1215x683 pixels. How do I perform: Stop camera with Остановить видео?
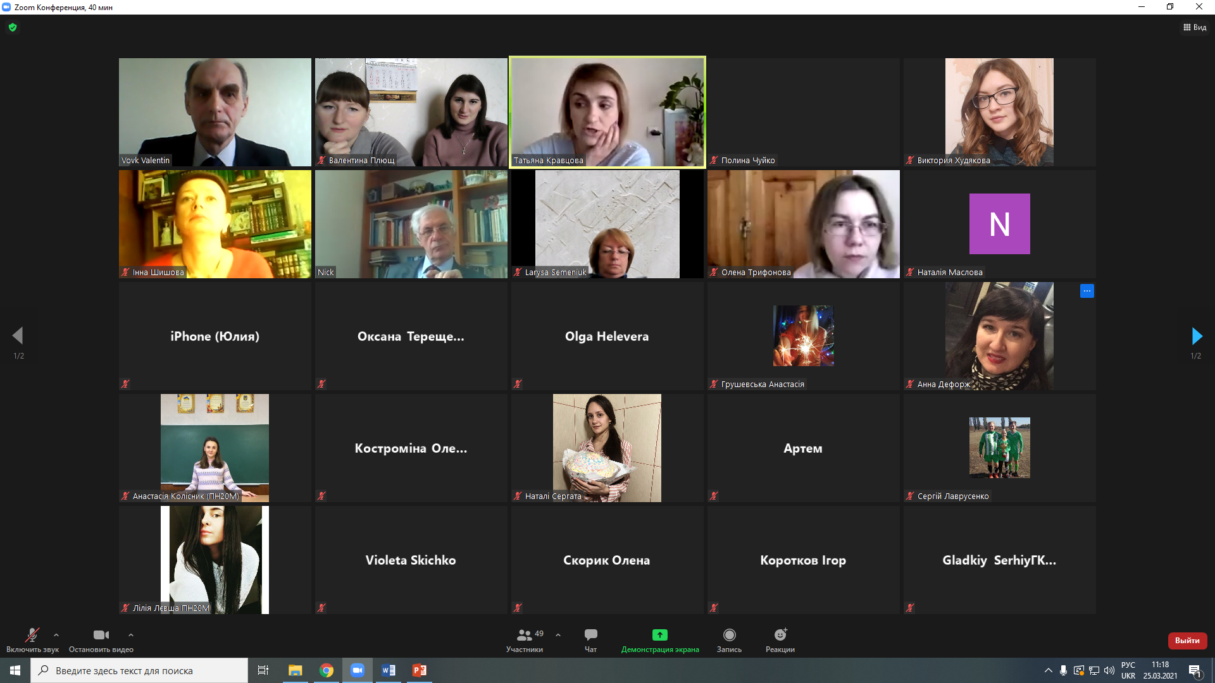pyautogui.click(x=101, y=635)
